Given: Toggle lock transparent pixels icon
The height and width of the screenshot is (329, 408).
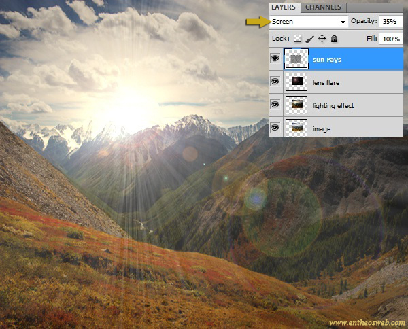Looking at the screenshot, I should 297,39.
